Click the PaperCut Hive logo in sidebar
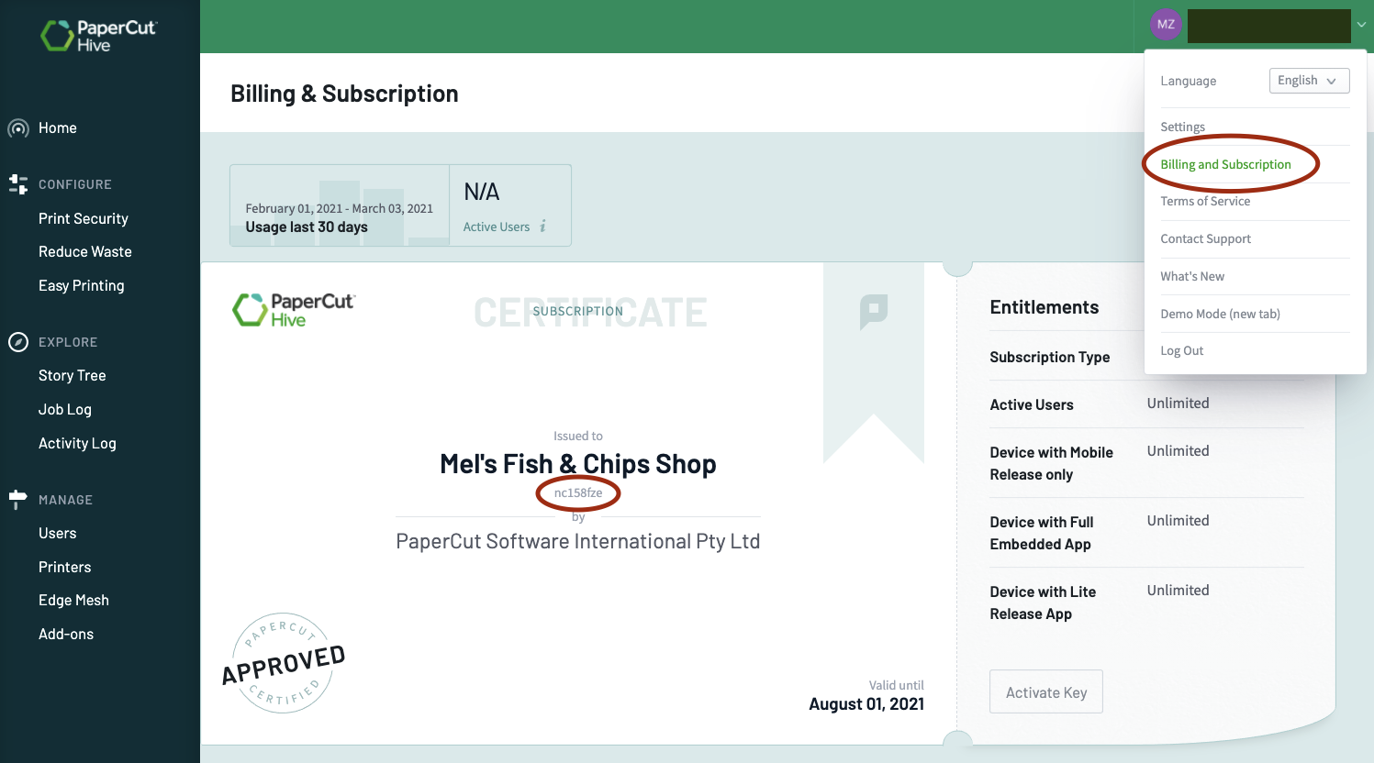This screenshot has width=1374, height=763. point(99,35)
